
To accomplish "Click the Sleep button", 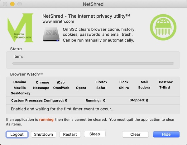I will point(95,134).
